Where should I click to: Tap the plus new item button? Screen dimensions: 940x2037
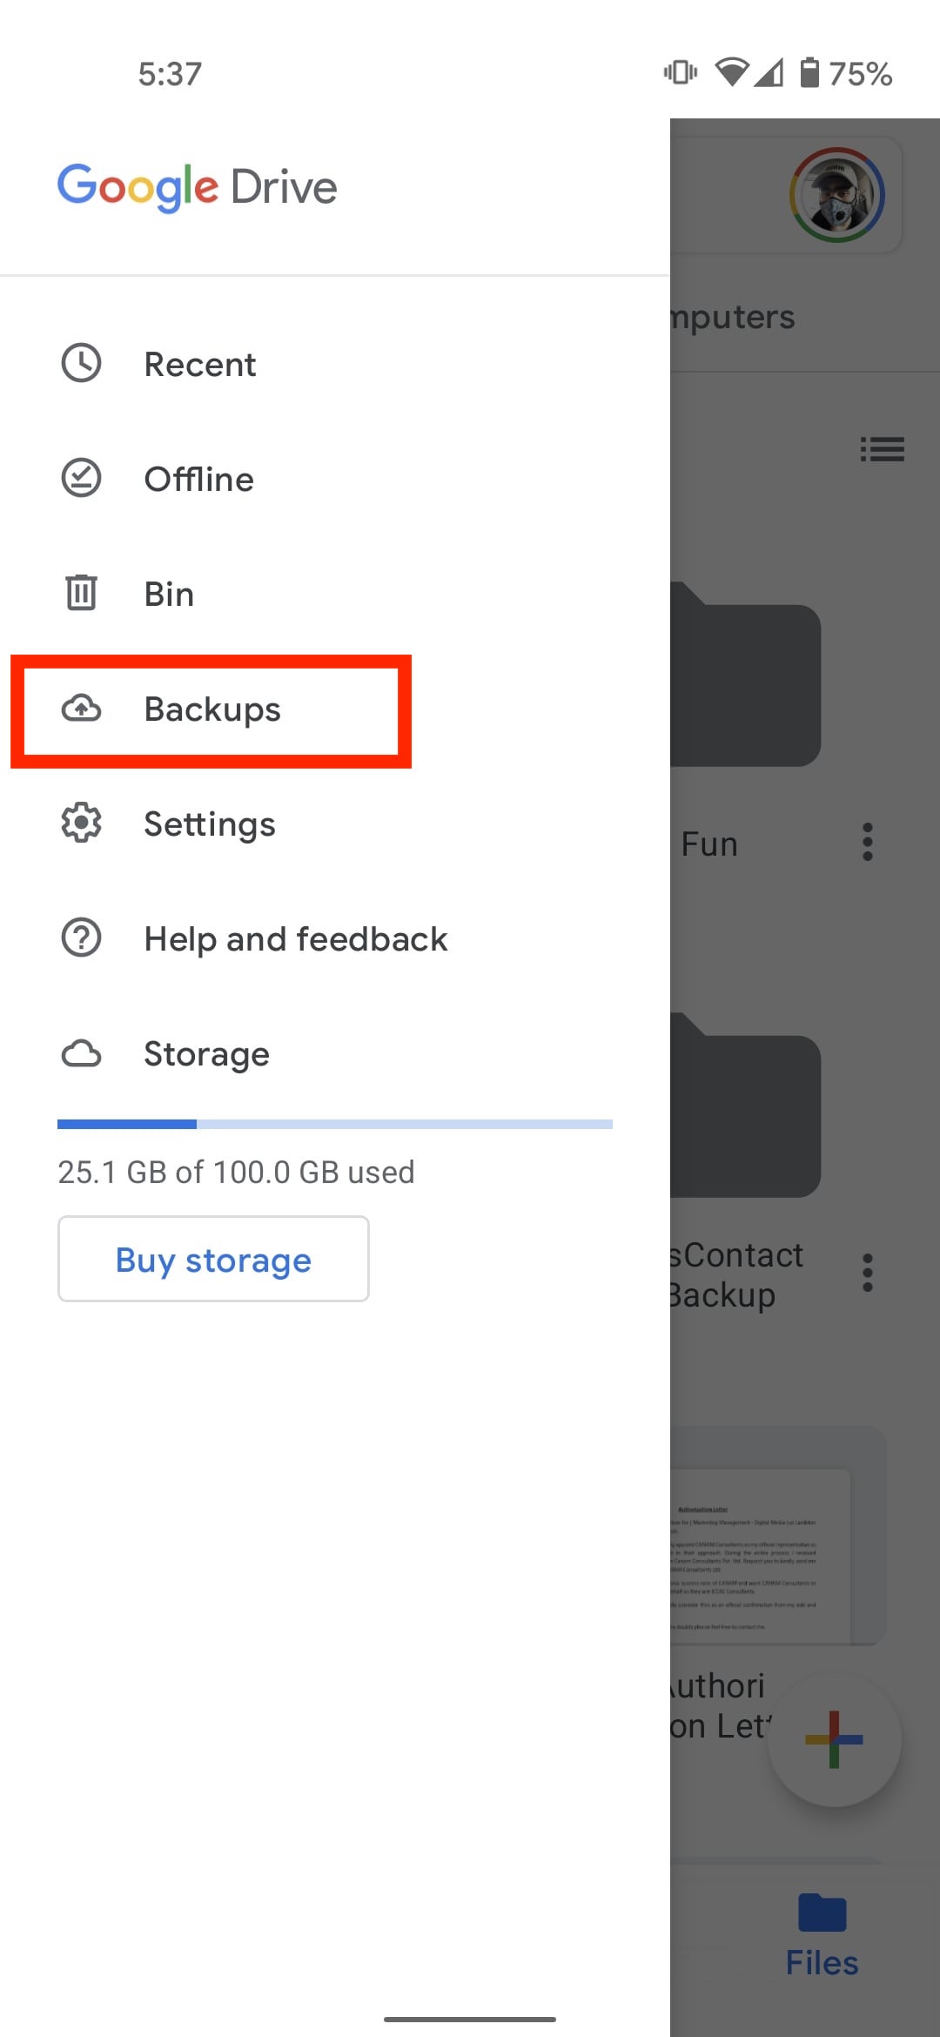[x=834, y=1739]
